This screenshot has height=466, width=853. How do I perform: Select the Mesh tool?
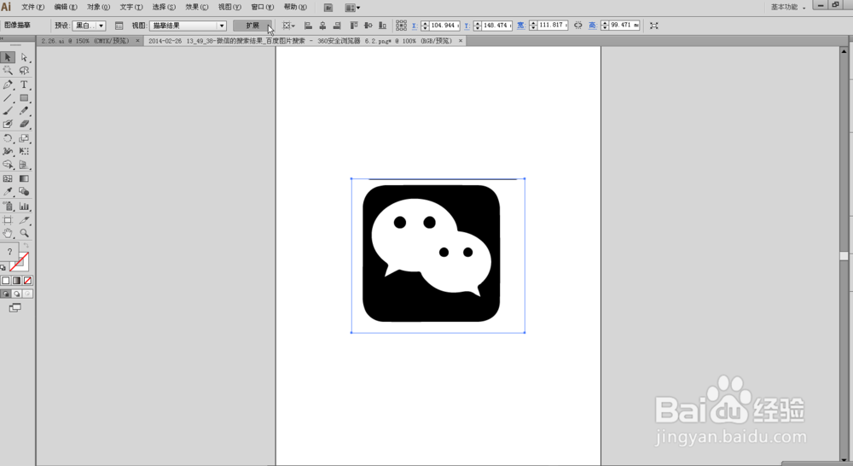pyautogui.click(x=8, y=178)
